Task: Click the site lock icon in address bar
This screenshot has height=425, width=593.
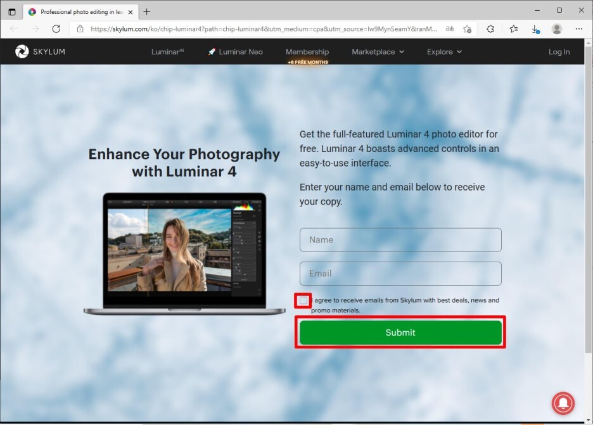Action: click(x=80, y=29)
